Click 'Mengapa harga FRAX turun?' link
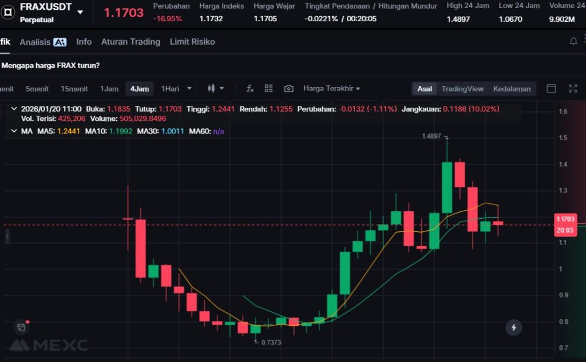 click(50, 65)
